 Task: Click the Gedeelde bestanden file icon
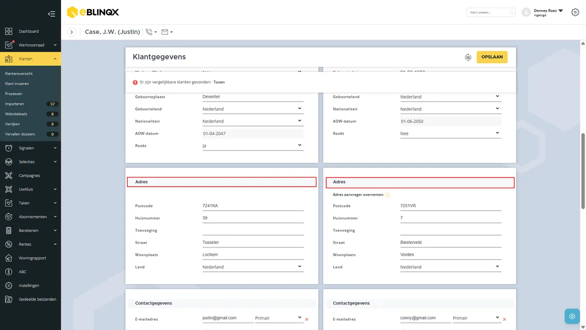pos(9,299)
